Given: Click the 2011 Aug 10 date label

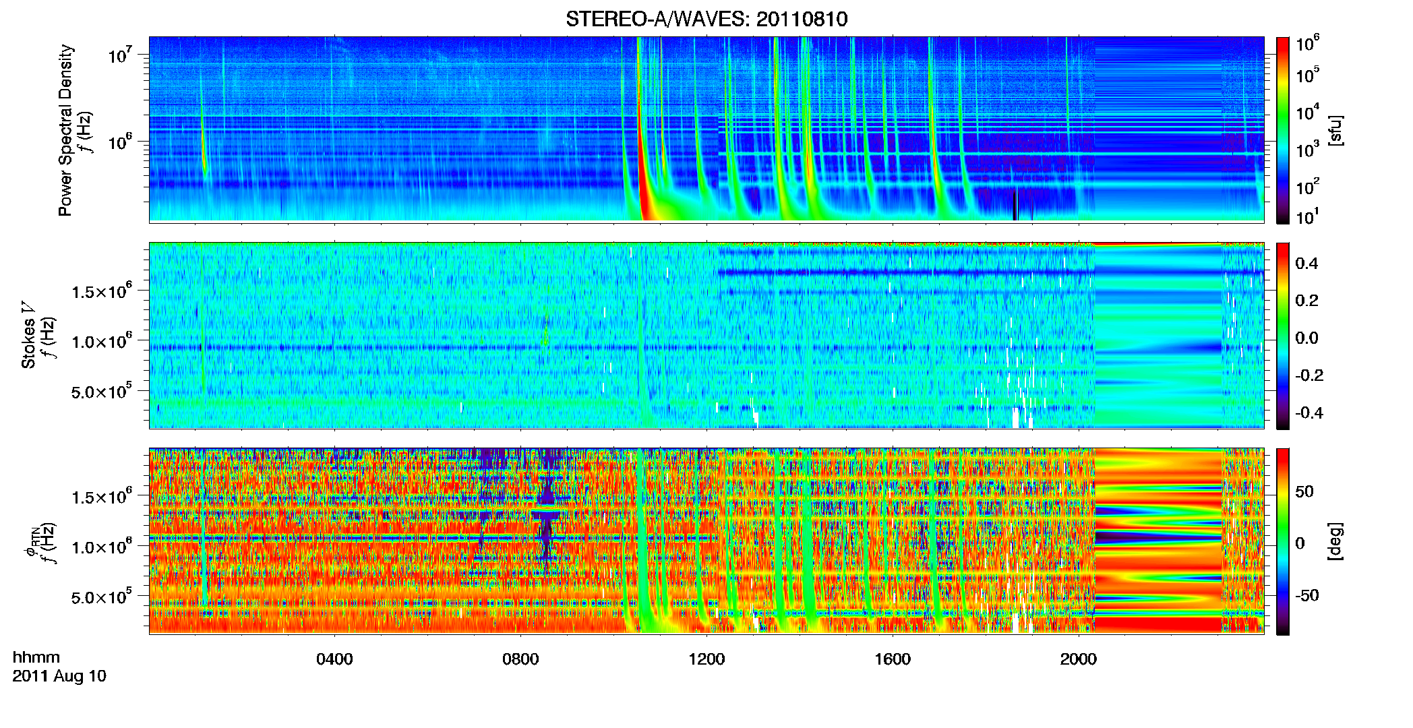Looking at the screenshot, I should 59,676.
